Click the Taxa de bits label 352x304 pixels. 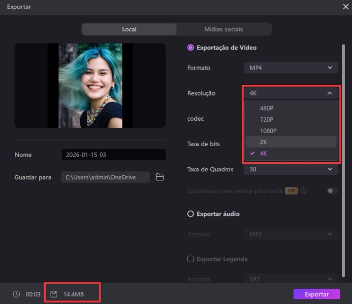pyautogui.click(x=203, y=144)
